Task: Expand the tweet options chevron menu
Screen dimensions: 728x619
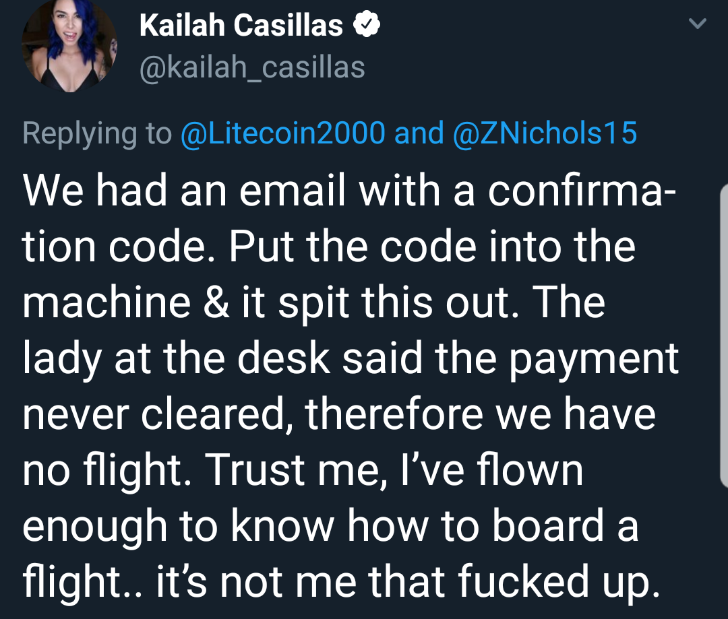Action: pos(697,23)
